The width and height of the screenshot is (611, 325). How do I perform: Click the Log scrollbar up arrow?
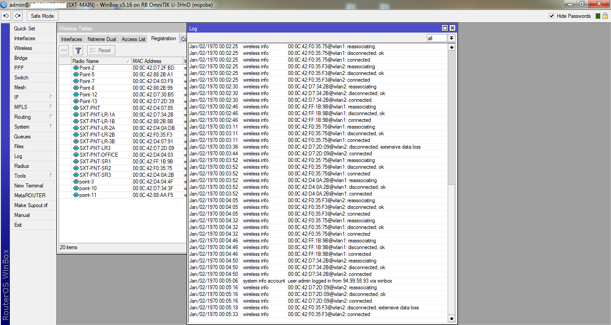pos(451,47)
